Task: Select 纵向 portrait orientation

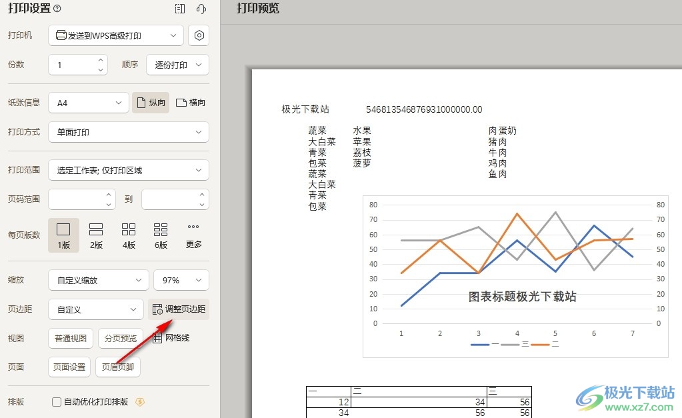Action: click(x=151, y=103)
